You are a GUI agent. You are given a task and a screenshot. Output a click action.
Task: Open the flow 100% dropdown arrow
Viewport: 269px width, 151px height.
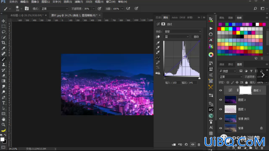(x=122, y=9)
